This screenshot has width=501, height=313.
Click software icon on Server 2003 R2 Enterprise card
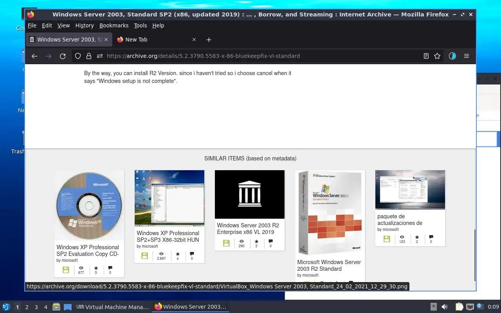coord(226,243)
